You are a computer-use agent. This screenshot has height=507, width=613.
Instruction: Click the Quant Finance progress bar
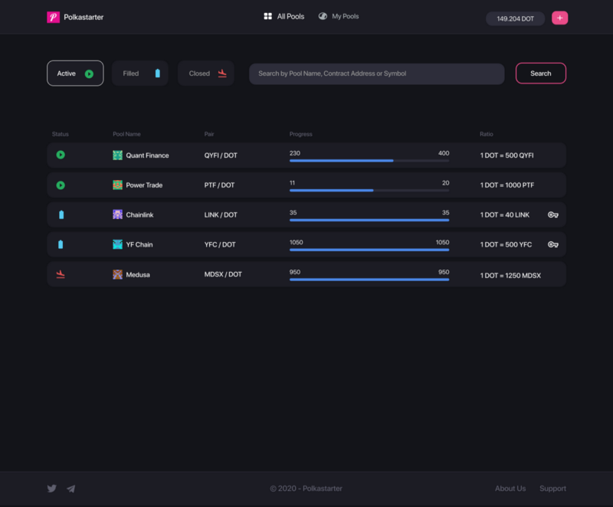tap(369, 161)
